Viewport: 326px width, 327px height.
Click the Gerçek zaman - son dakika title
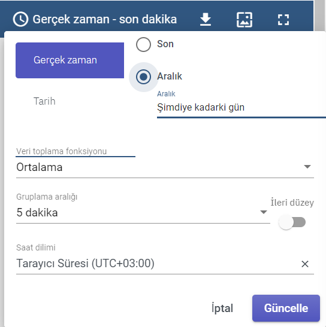(x=104, y=19)
